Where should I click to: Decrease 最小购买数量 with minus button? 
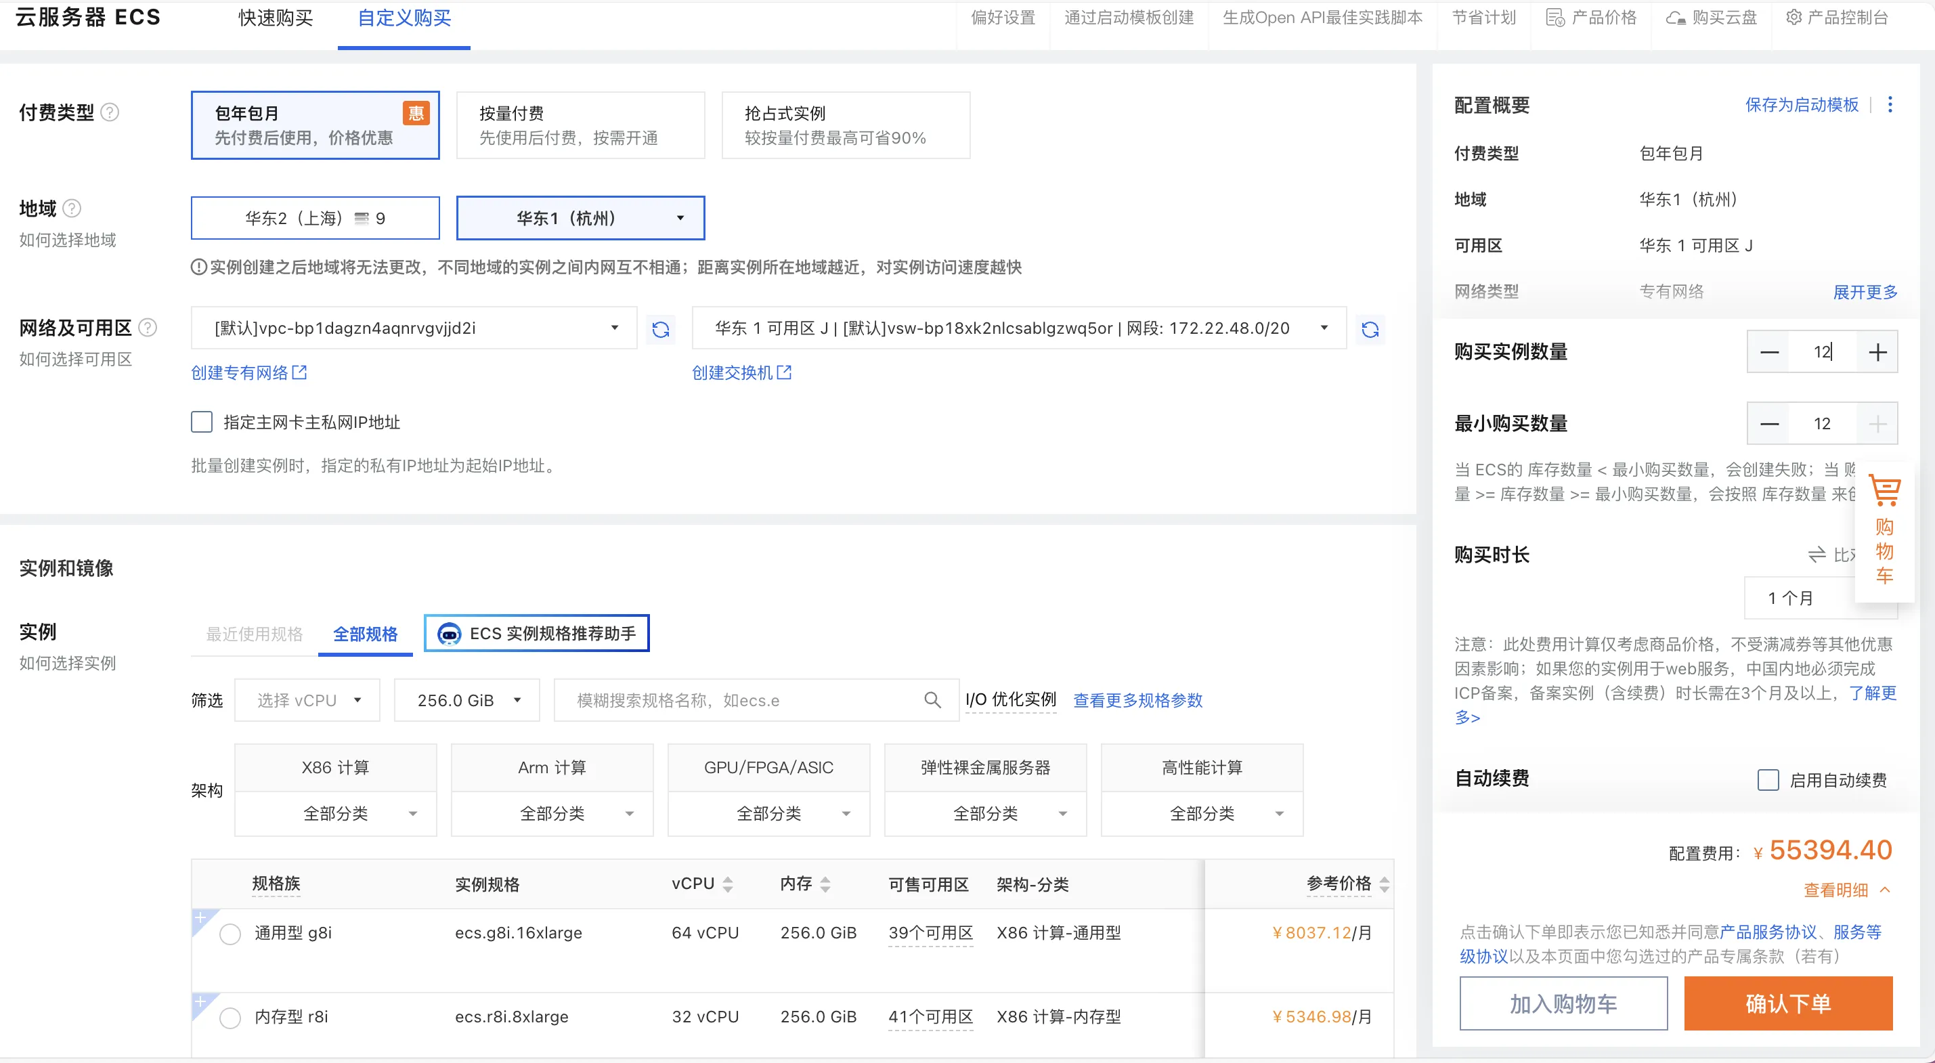[1769, 424]
